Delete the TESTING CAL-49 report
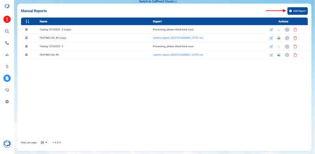315x154 pixels. [x=295, y=55]
